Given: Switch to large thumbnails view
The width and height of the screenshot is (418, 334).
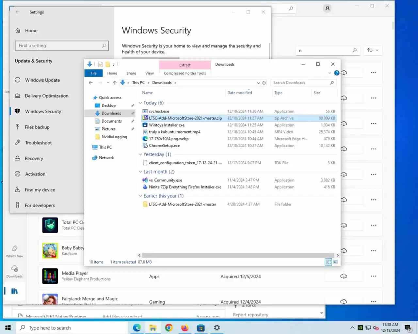Looking at the screenshot, I should (335, 262).
